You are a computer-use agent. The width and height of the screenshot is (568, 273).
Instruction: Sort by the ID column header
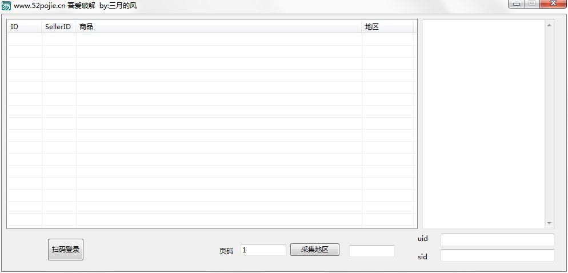[x=25, y=26]
